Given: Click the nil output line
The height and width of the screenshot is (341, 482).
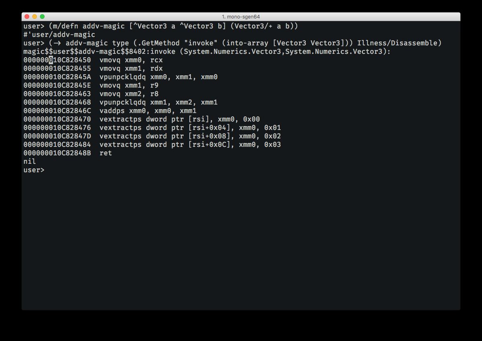Looking at the screenshot, I should (x=29, y=162).
